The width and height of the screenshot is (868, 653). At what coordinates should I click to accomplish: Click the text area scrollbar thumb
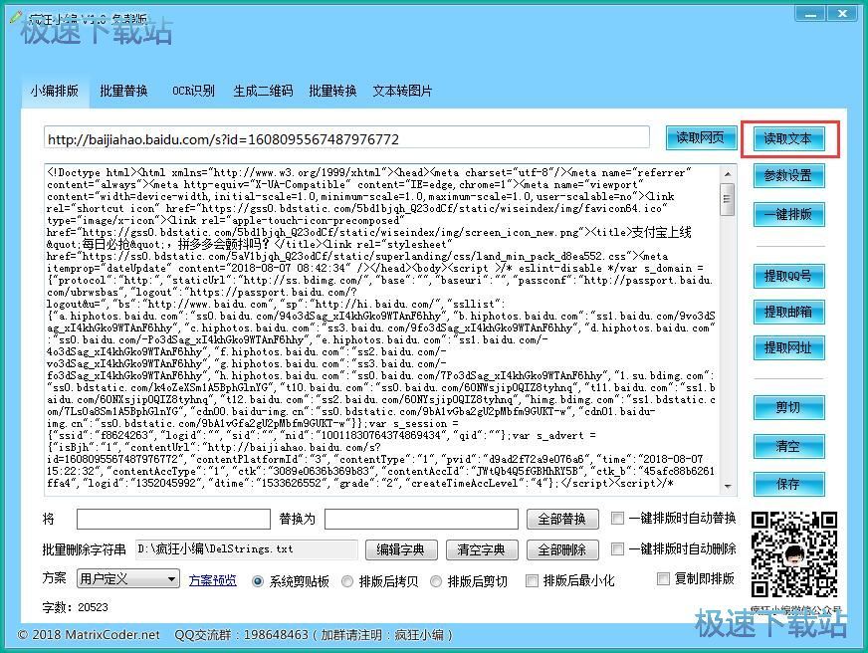[x=728, y=200]
